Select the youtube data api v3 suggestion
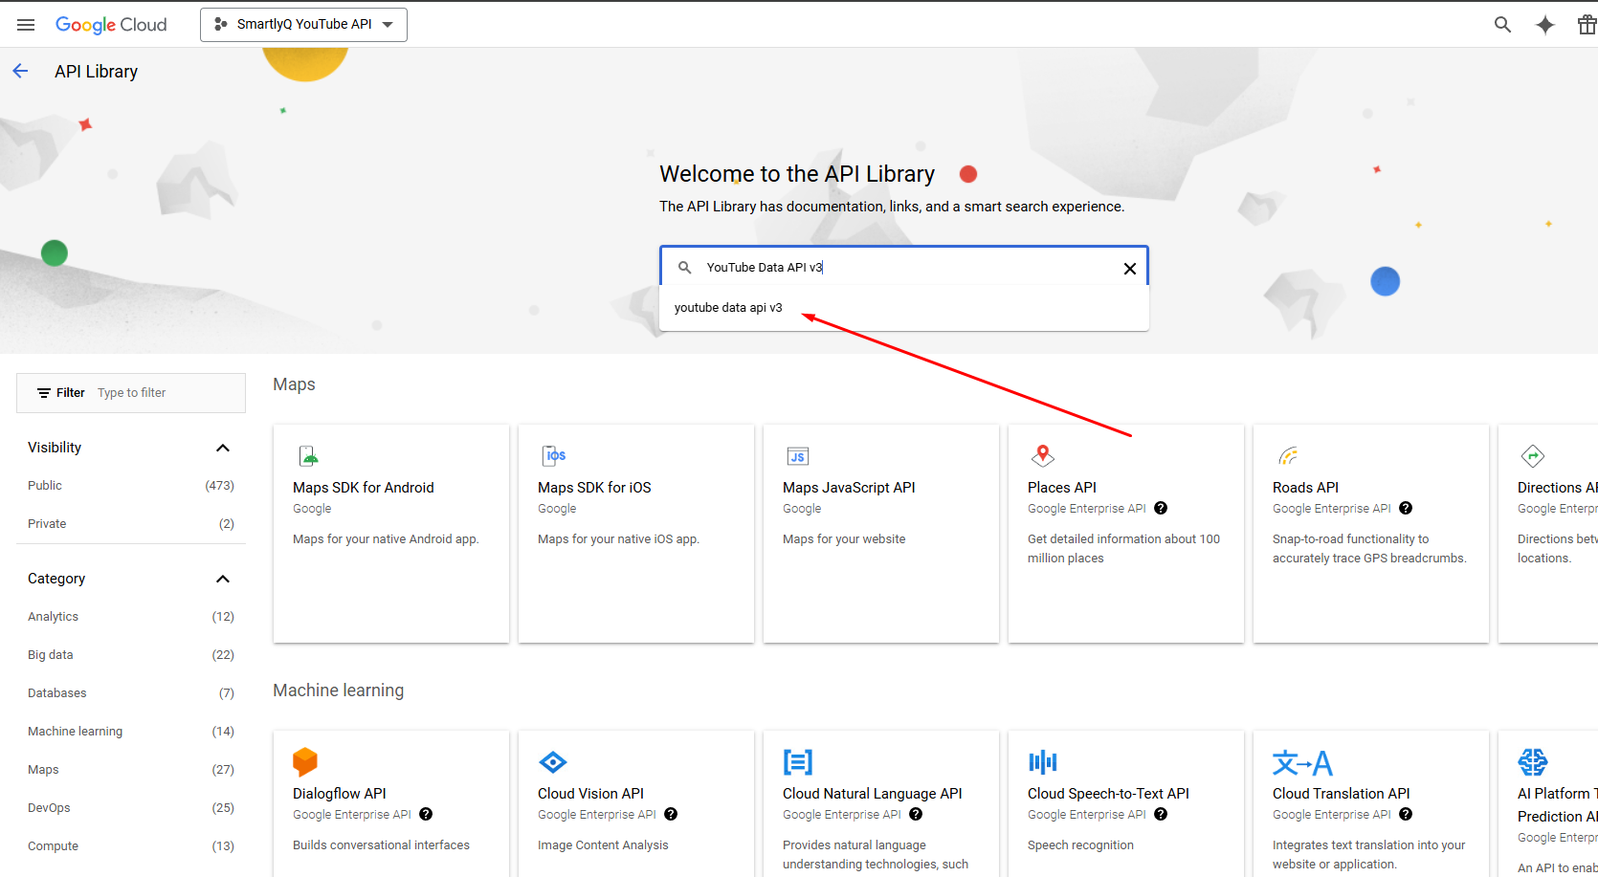The image size is (1598, 877). 903,308
